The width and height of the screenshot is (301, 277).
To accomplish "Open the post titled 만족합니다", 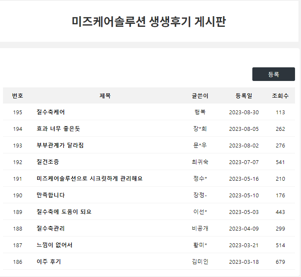I will [x=51, y=196].
